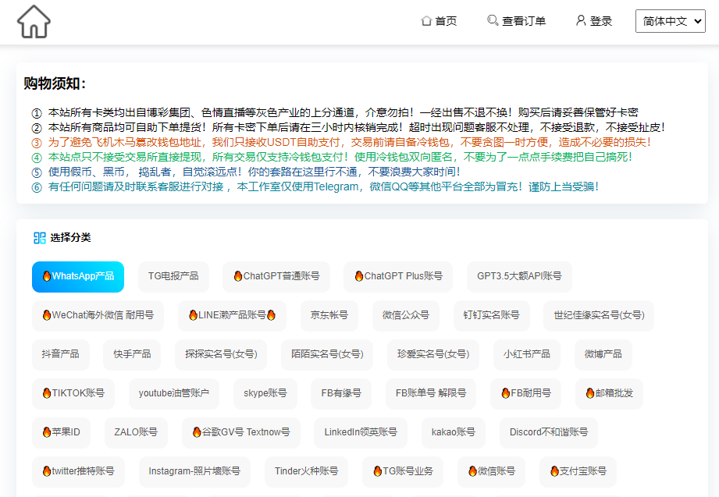The height and width of the screenshot is (497, 719).
Task: Click the person icon next to 登录
Action: [579, 21]
